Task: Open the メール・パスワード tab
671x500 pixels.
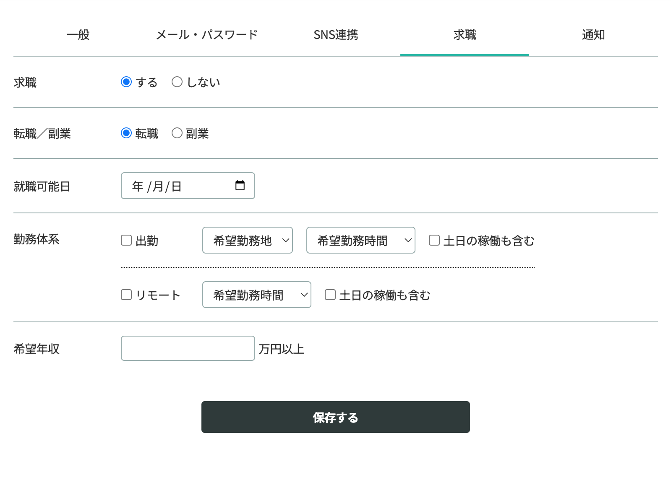Action: click(207, 35)
